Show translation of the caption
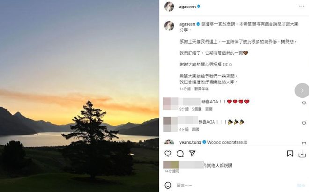Screen dimensions: 309x192 click(x=201, y=89)
